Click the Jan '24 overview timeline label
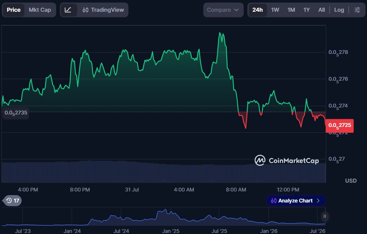This screenshot has width=367, height=234. [x=72, y=231]
